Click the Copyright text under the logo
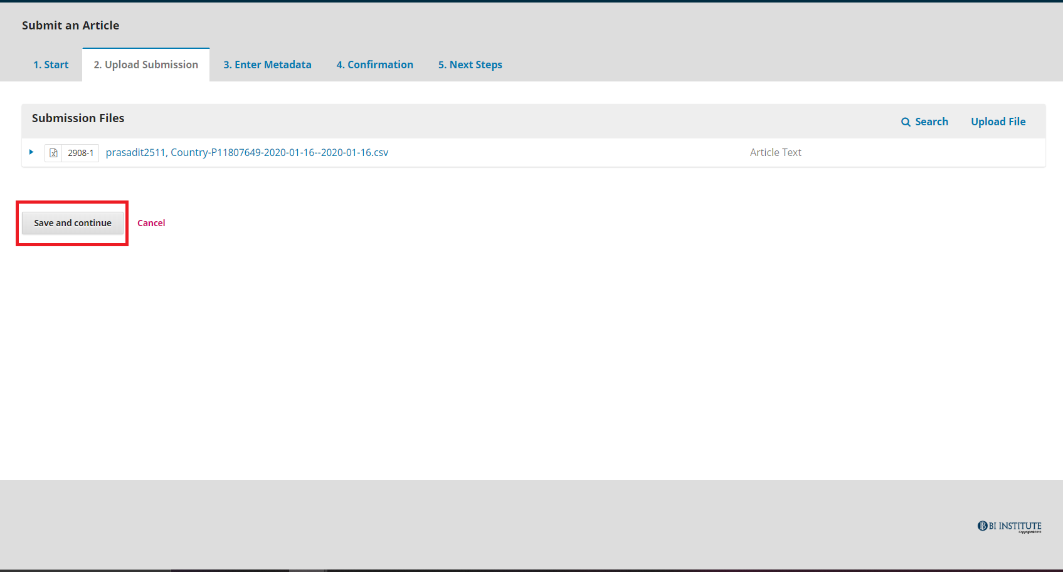 (1029, 532)
